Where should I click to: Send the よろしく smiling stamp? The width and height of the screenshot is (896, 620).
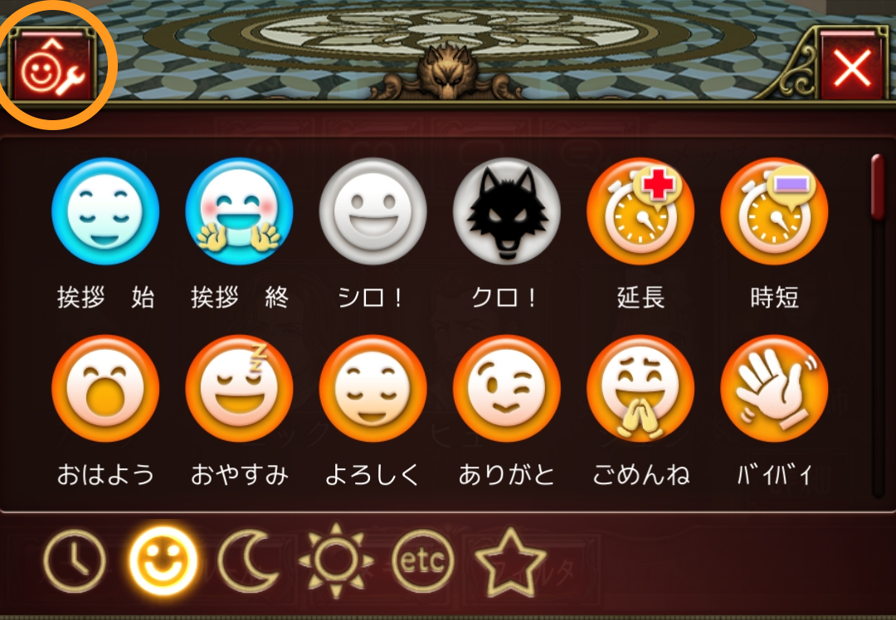click(x=373, y=389)
